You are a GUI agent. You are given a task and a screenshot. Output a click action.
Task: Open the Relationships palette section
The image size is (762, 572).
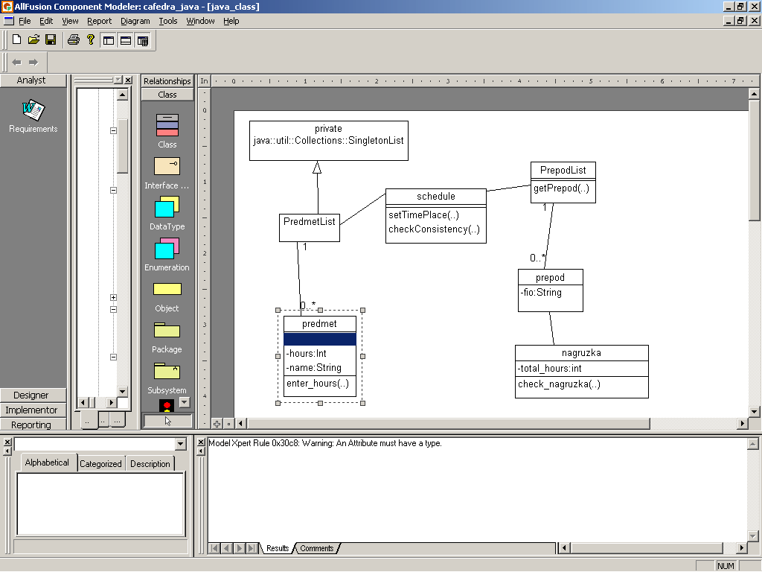coord(167,80)
